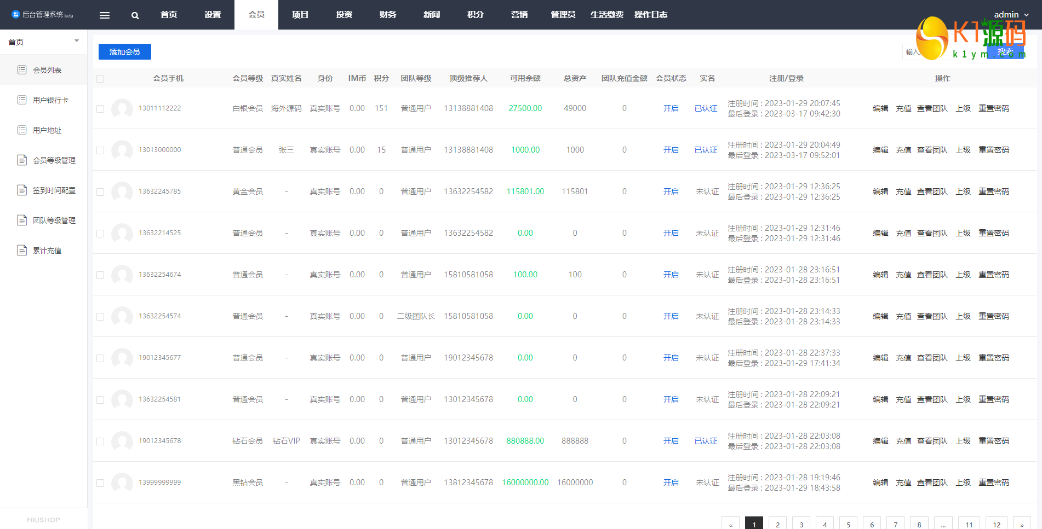The image size is (1042, 529).
Task: Open 累计充值 in the sidebar
Action: tap(43, 250)
